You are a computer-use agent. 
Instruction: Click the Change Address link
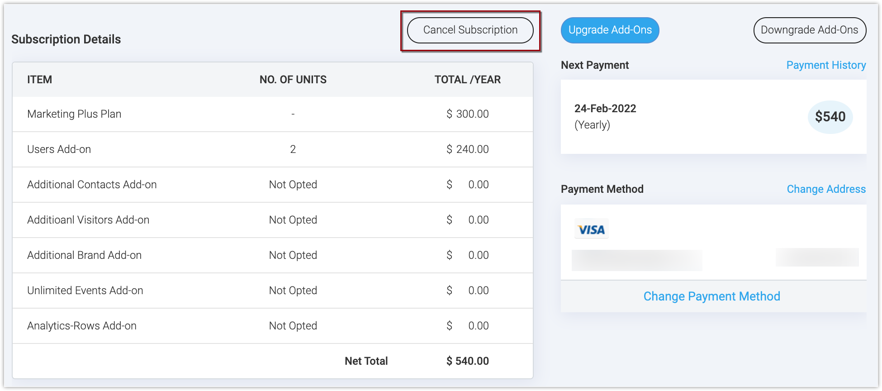(x=826, y=189)
